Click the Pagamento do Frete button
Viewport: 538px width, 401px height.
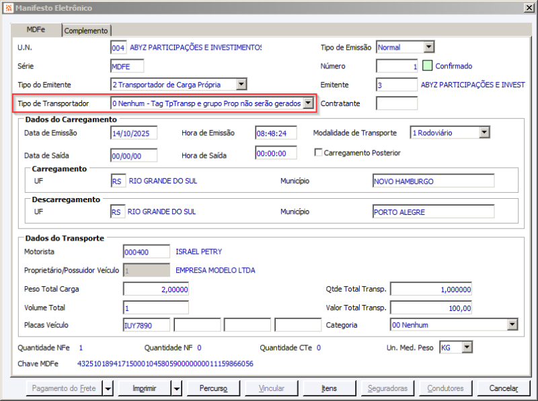[x=64, y=388]
